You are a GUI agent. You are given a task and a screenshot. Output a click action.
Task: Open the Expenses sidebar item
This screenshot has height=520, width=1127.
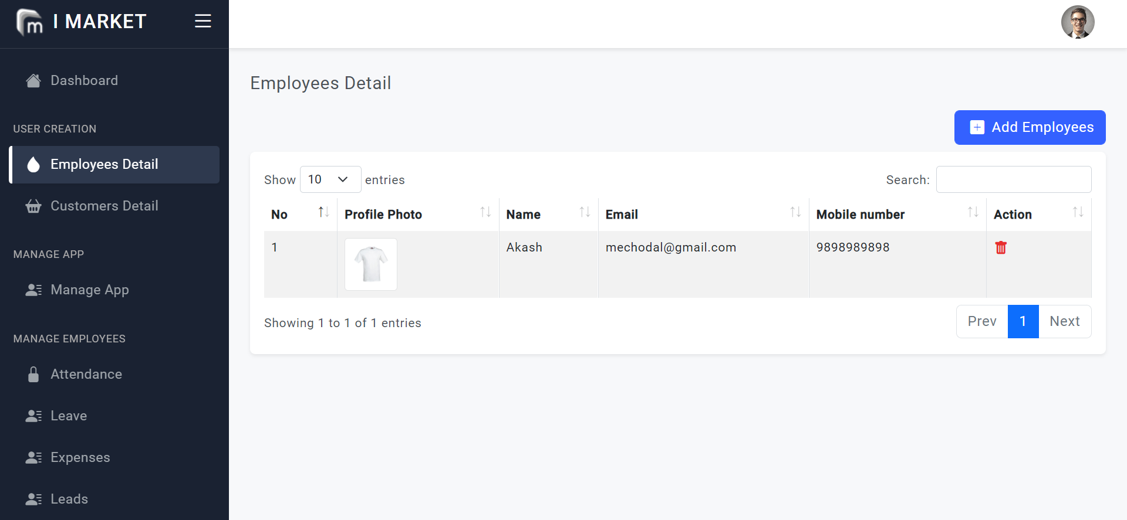pyautogui.click(x=80, y=457)
